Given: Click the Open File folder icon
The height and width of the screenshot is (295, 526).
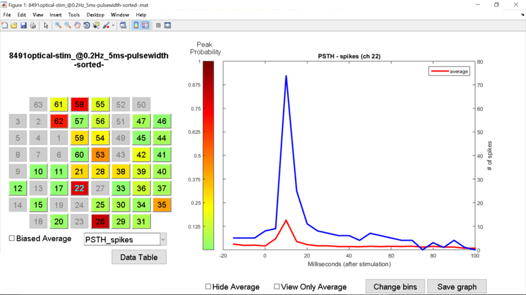Looking at the screenshot, I should click(x=14, y=25).
